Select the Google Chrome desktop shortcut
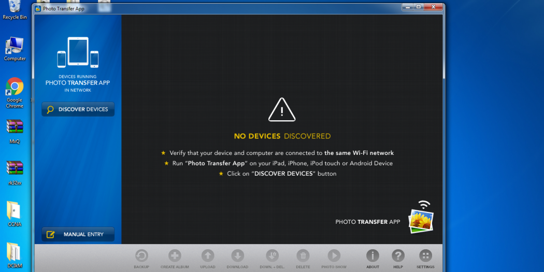Image resolution: width=544 pixels, height=272 pixels. [15, 93]
